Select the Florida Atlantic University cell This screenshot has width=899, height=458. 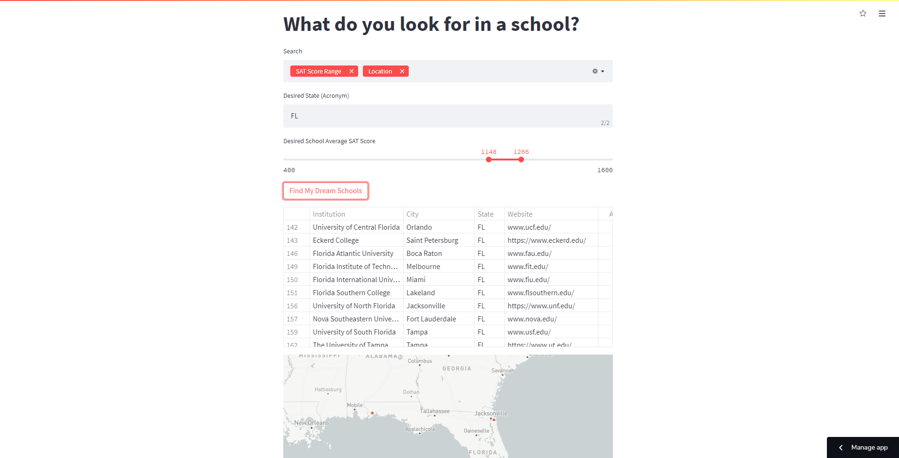pyautogui.click(x=356, y=253)
